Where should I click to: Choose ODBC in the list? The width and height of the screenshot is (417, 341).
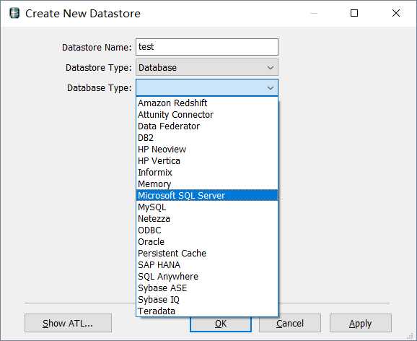[x=207, y=230]
